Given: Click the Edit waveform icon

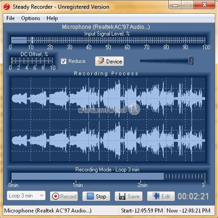Looking at the screenshot, I should 156,196.
